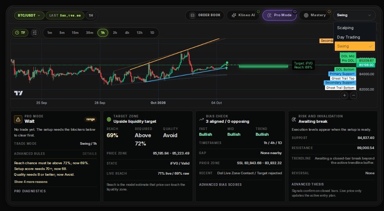Click the Primary Support label
Viewport: 384px width, 211px height.
click(x=342, y=74)
